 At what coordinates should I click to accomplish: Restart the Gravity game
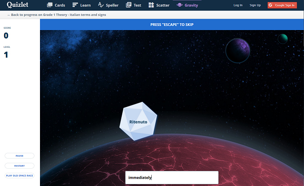click(20, 166)
